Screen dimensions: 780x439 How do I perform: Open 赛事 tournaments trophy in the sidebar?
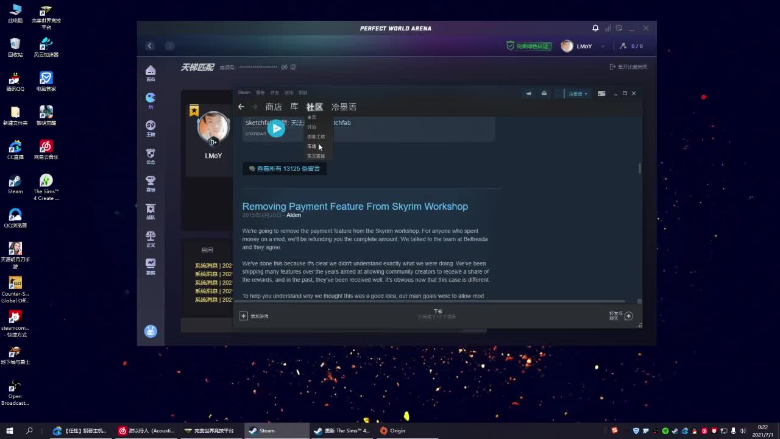tap(151, 184)
